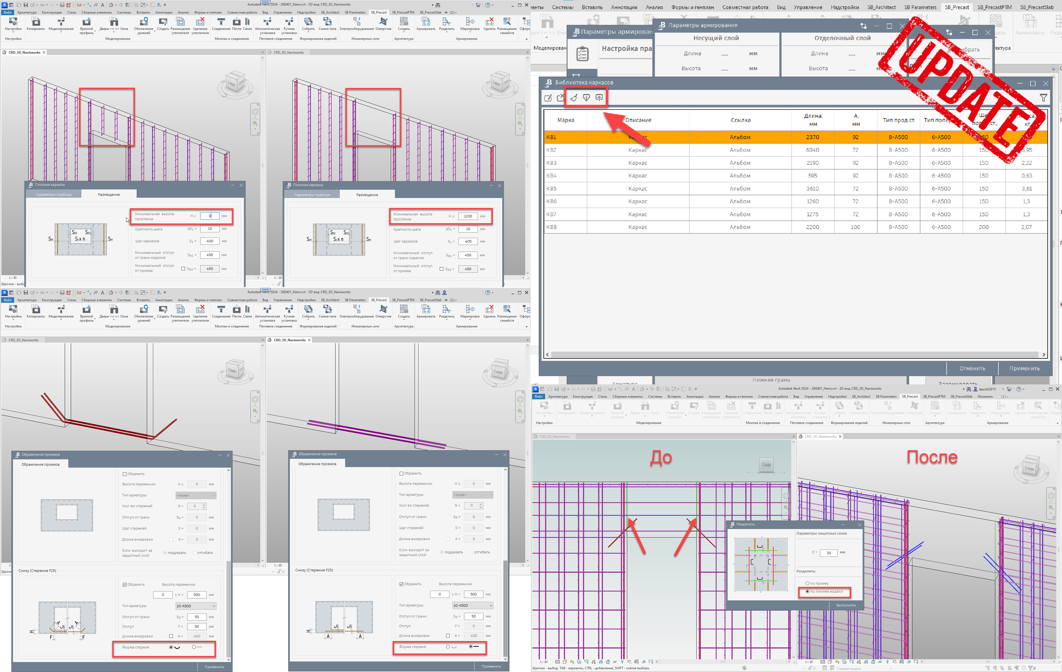Click Размещение утеплителя in top-left Revit window ribbon
Screen dimensions: 1062x672
coord(180,25)
